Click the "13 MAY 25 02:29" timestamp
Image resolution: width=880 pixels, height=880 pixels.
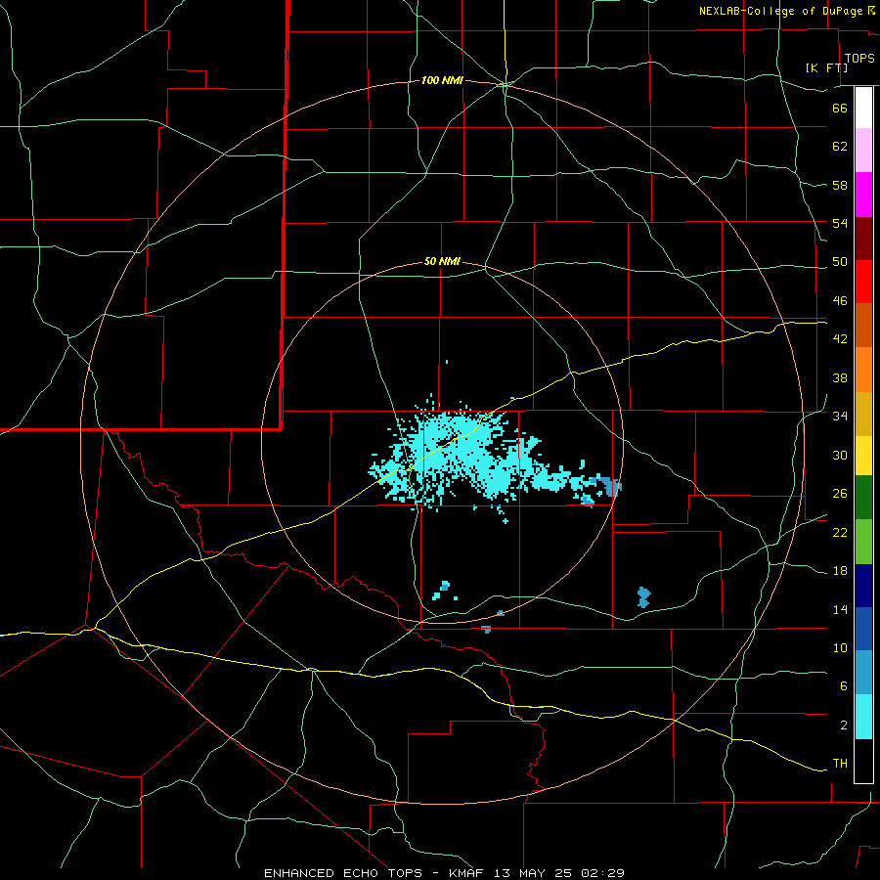(559, 873)
